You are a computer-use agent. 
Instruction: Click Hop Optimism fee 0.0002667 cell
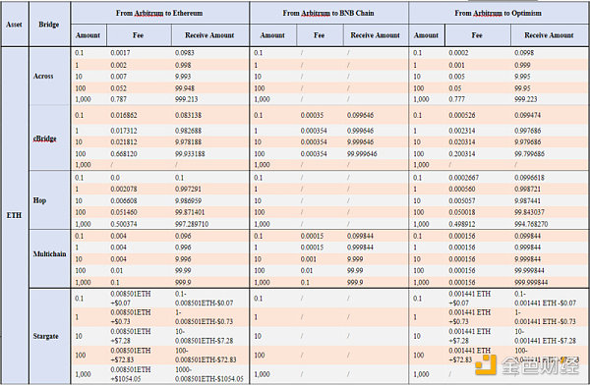pos(464,178)
